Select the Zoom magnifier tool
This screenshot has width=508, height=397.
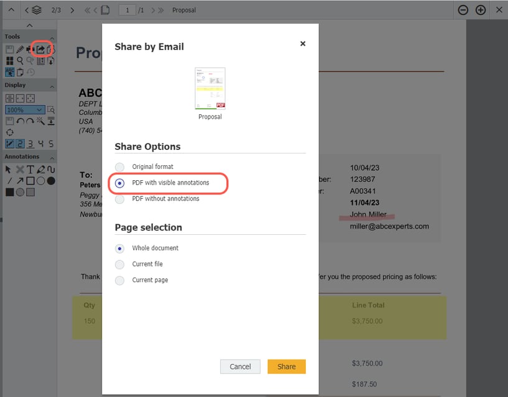click(x=20, y=61)
